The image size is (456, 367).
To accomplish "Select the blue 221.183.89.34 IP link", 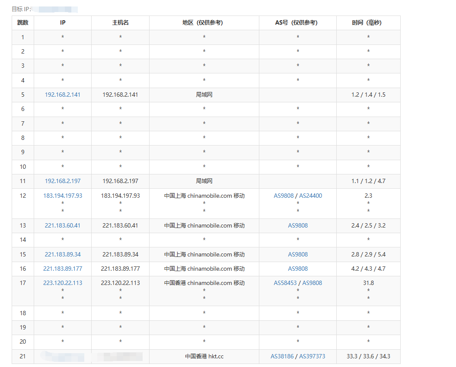I will pos(63,254).
